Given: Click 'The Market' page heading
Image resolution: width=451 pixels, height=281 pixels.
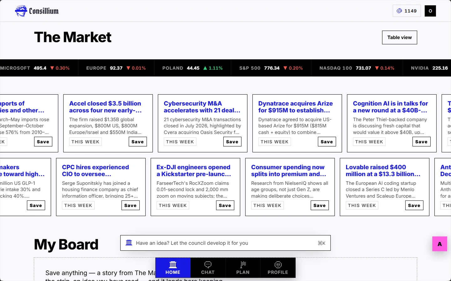Looking at the screenshot, I should [73, 37].
